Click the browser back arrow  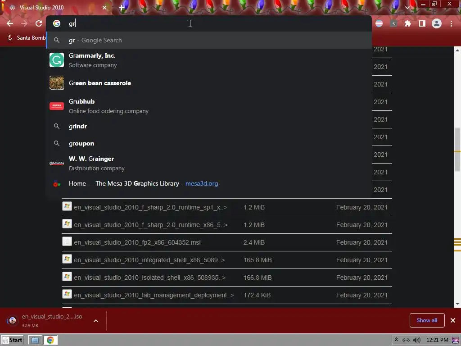[x=10, y=23]
